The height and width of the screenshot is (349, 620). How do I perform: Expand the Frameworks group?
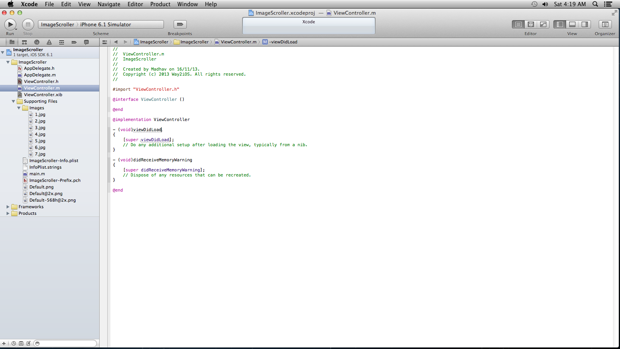[8, 207]
